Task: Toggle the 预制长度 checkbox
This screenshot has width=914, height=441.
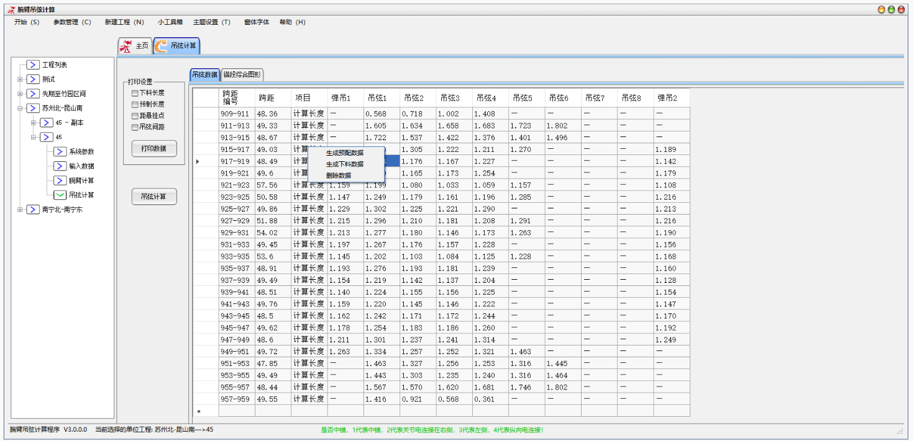Action: [135, 104]
